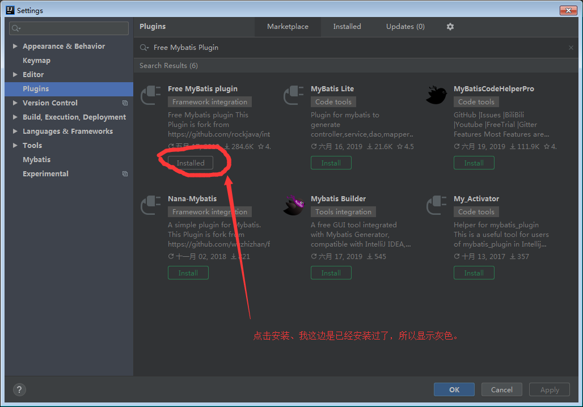Open help with the question mark button
Image resolution: width=583 pixels, height=407 pixels.
19,389
